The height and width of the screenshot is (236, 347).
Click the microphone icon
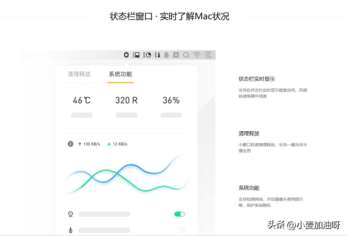(71, 230)
